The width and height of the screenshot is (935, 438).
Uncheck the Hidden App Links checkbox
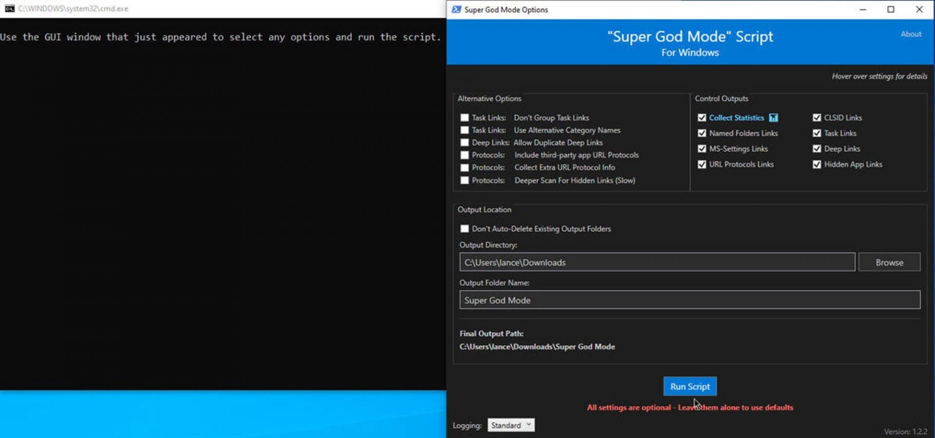click(x=817, y=164)
